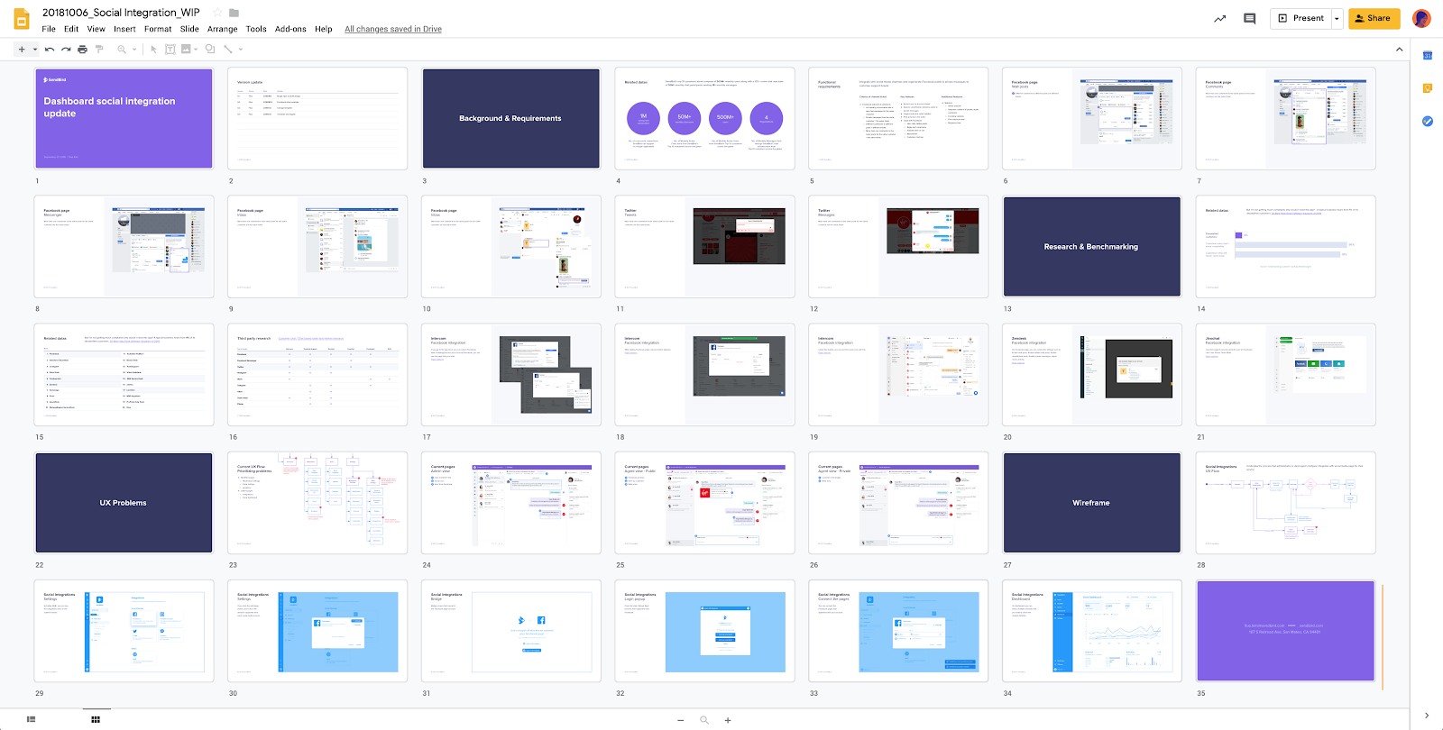Select slide 11 'Twitter Tweets'
This screenshot has width=1443, height=730.
[x=705, y=246]
